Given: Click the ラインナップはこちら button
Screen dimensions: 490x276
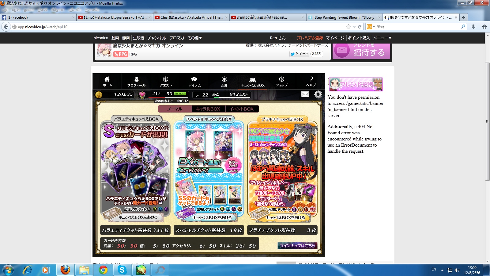Looking at the screenshot, I should (x=297, y=246).
